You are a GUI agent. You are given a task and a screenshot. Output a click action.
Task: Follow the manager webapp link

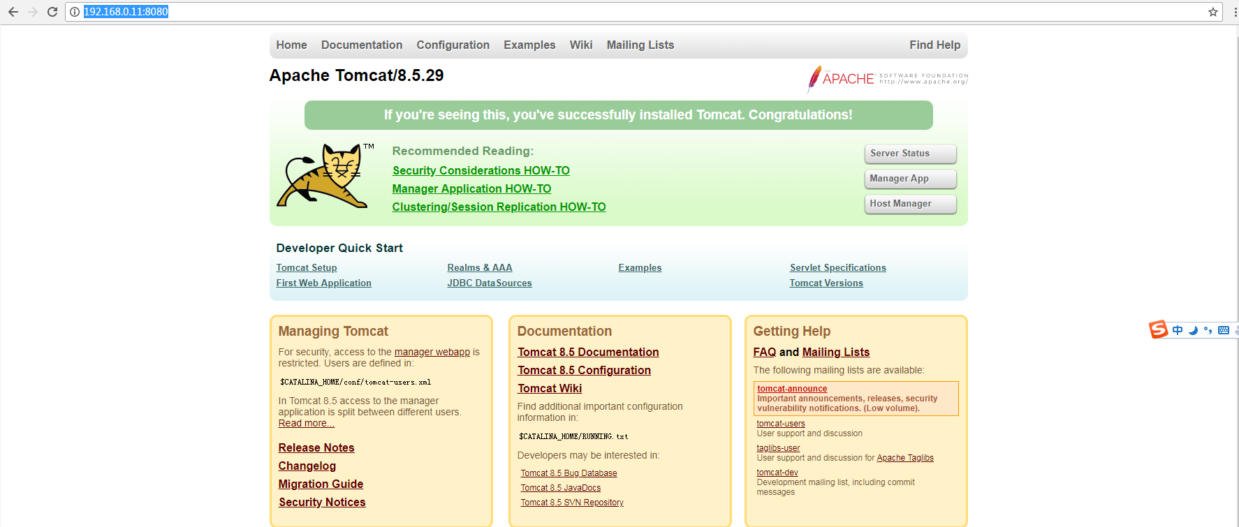tap(432, 352)
